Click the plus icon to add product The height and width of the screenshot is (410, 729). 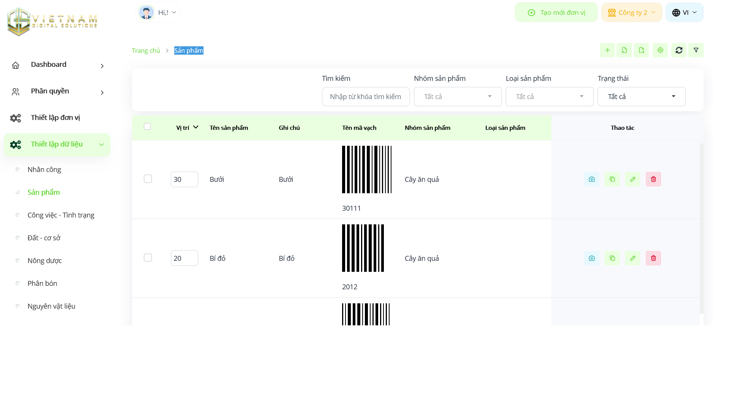pos(607,50)
